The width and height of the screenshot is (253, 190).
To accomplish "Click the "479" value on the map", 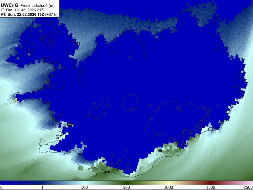I will (x=107, y=172).
